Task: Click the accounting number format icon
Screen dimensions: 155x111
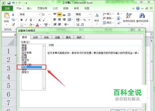Action: click(77, 20)
